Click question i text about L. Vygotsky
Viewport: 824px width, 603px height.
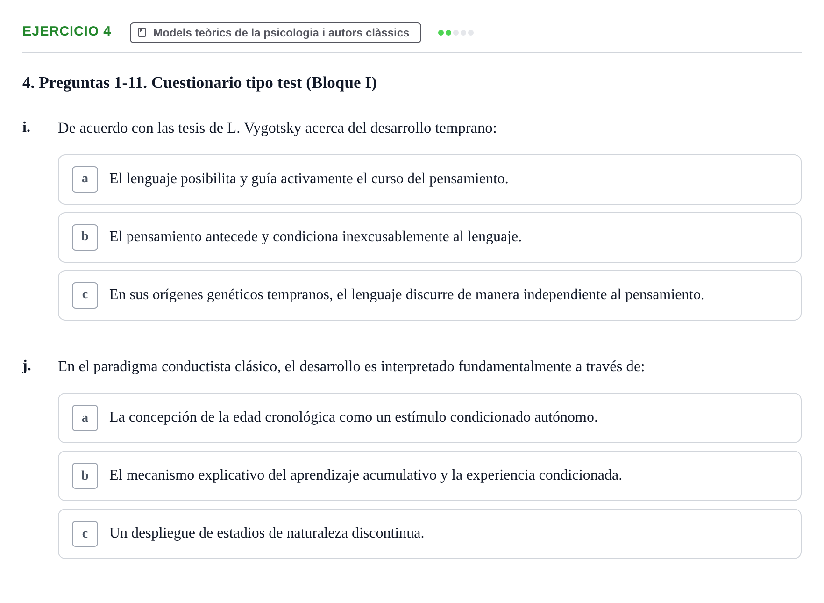point(277,128)
